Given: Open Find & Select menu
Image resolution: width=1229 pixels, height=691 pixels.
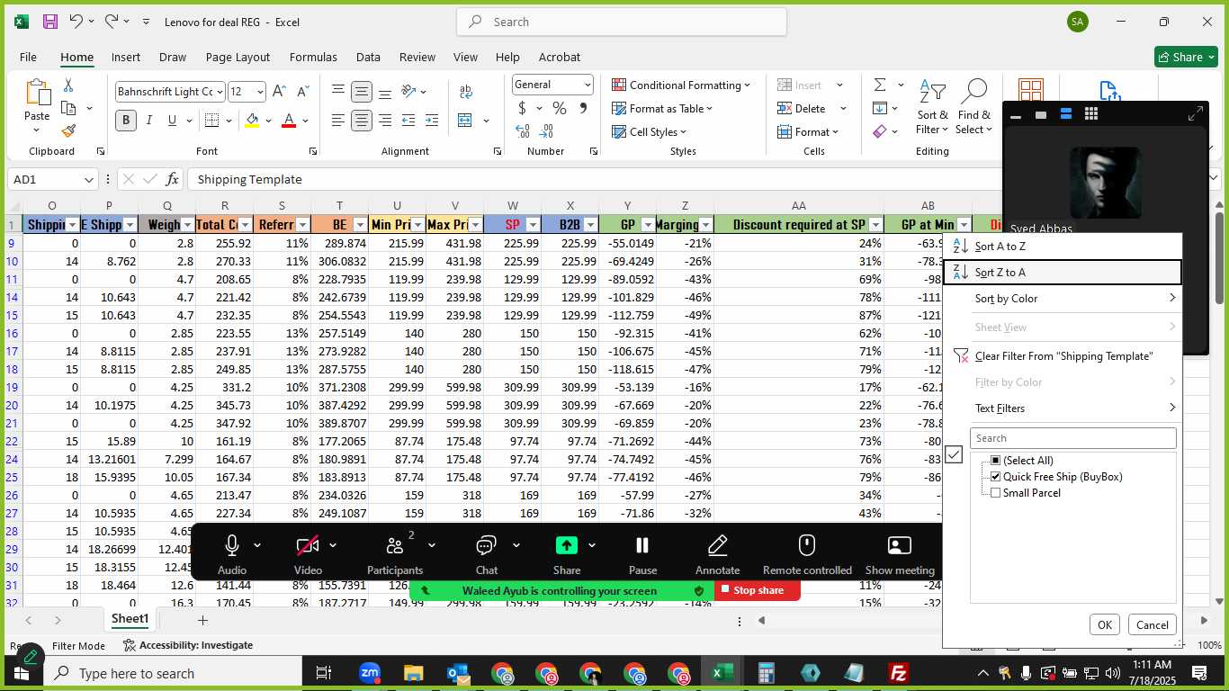Looking at the screenshot, I should point(974,107).
